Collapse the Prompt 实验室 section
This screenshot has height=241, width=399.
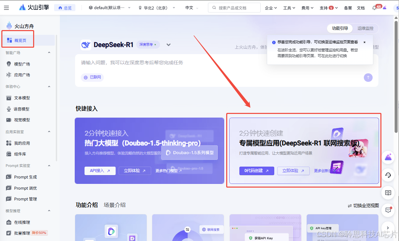[x=49, y=166]
